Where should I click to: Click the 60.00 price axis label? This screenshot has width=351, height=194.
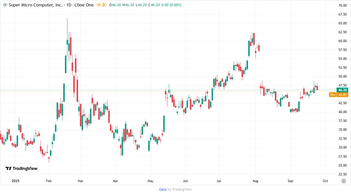pyautogui.click(x=342, y=41)
